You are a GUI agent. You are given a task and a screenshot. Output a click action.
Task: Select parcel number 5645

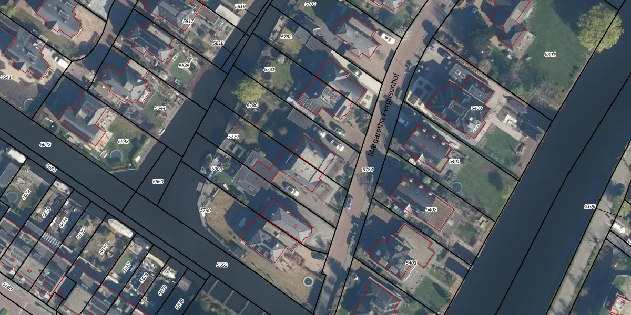pyautogui.click(x=184, y=66)
